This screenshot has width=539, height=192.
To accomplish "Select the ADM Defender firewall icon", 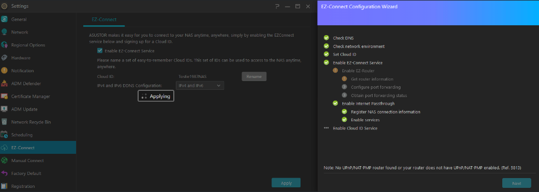I will (x=4, y=84).
